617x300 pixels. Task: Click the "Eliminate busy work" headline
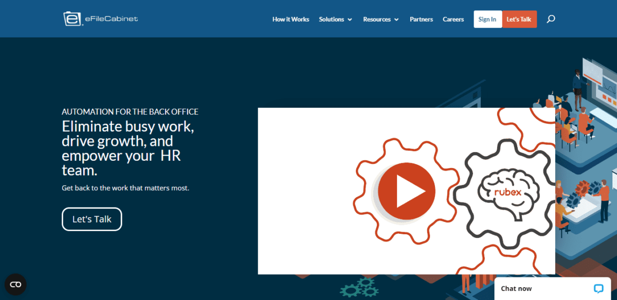point(128,126)
